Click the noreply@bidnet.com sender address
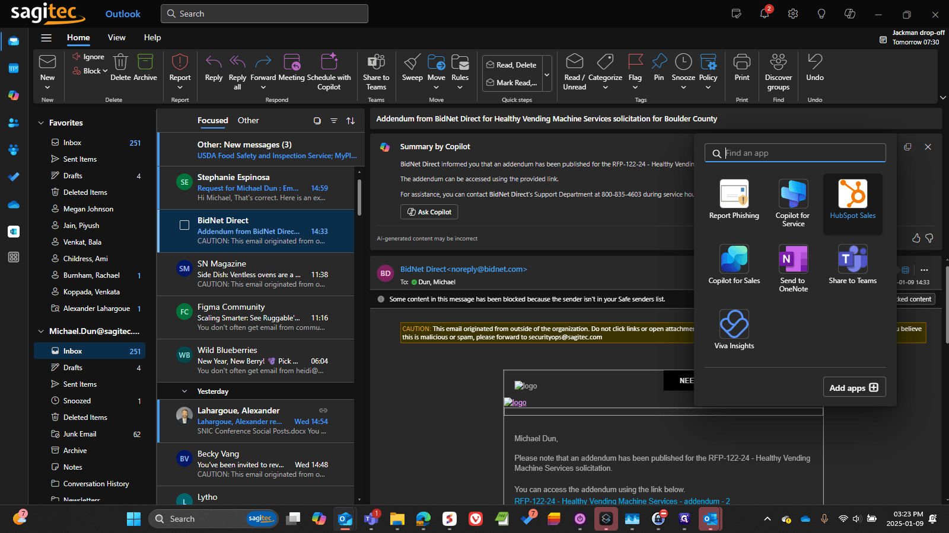 coord(486,269)
